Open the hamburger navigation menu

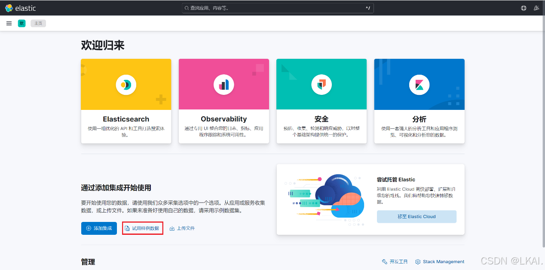click(9, 23)
